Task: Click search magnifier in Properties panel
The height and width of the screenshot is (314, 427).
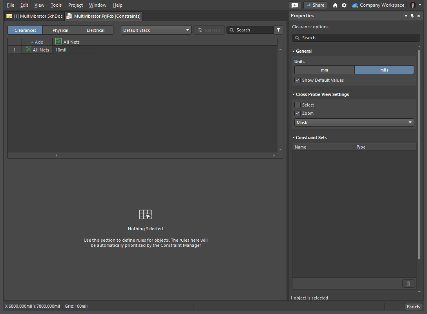Action: click(297, 38)
